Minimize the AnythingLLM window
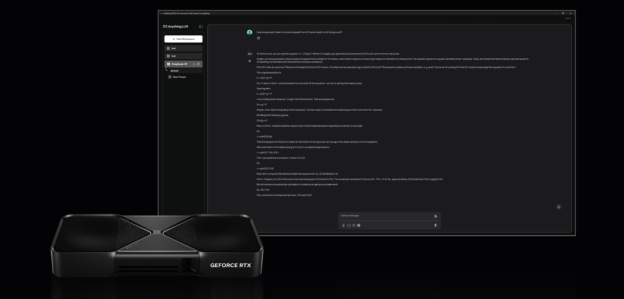Screen dimensions: 624x299 click(x=555, y=13)
